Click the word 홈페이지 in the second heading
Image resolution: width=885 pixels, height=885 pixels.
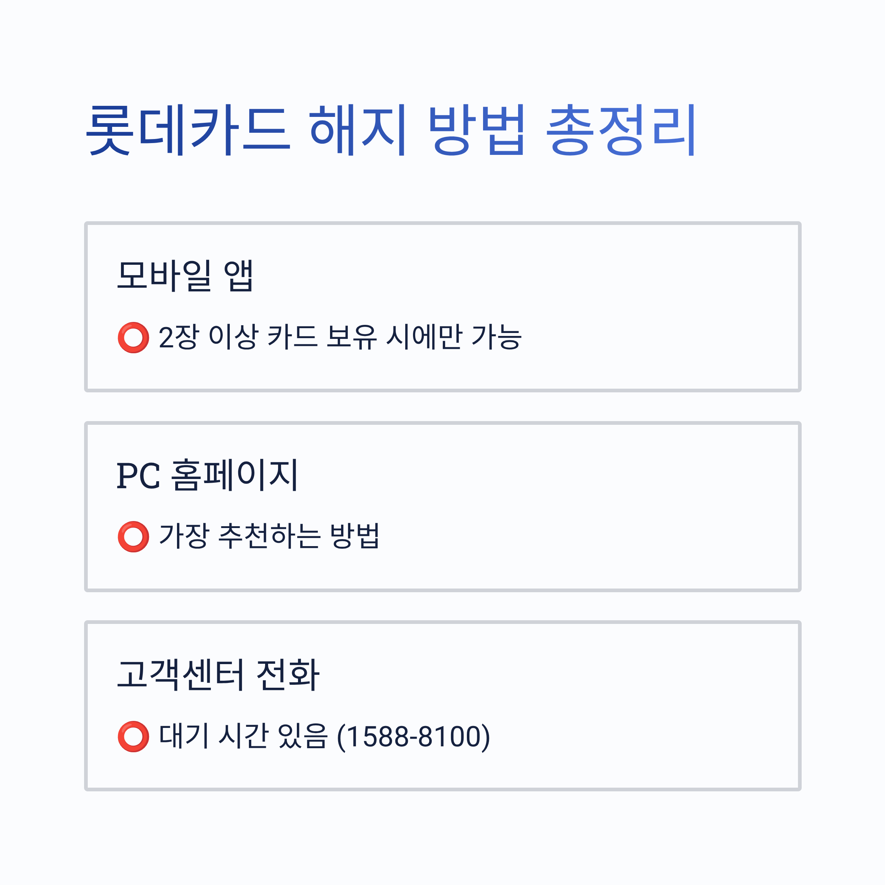pos(235,475)
